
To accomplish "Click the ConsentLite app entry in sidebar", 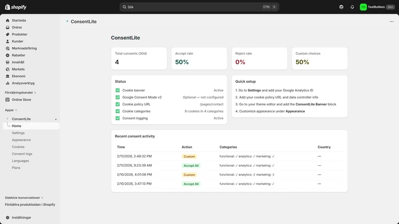I will point(21,119).
